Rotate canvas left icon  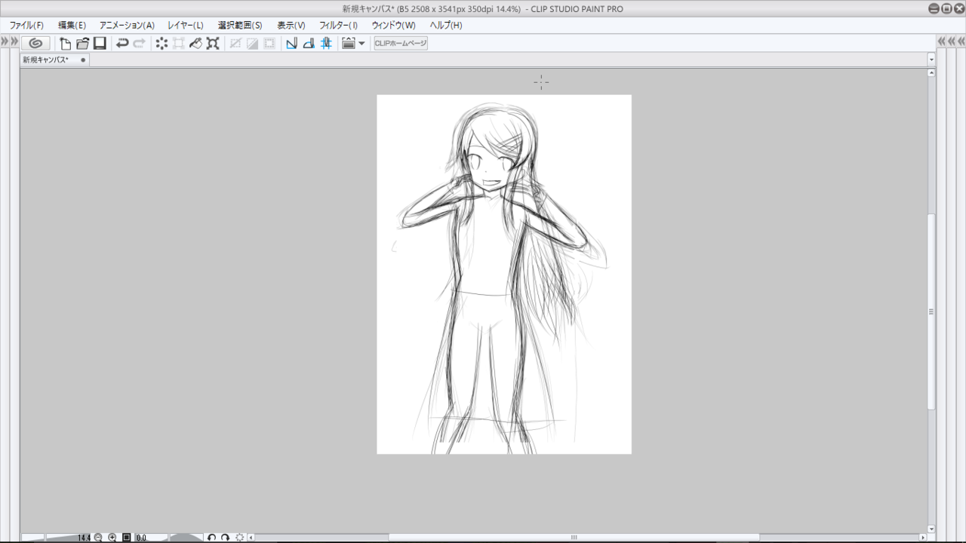(212, 537)
